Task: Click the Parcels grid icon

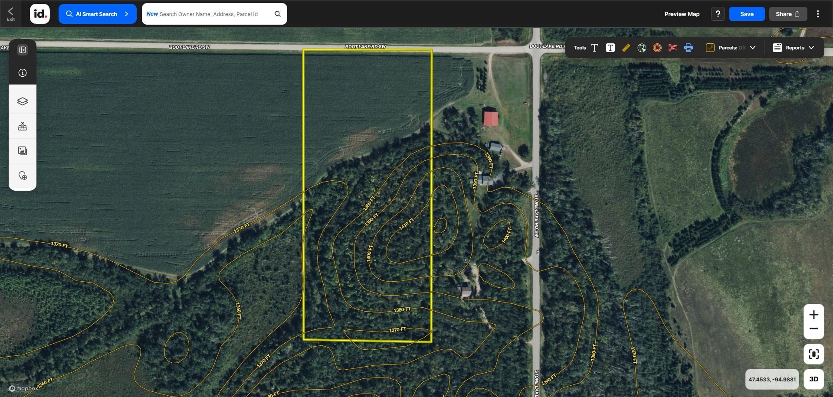Action: click(x=710, y=48)
